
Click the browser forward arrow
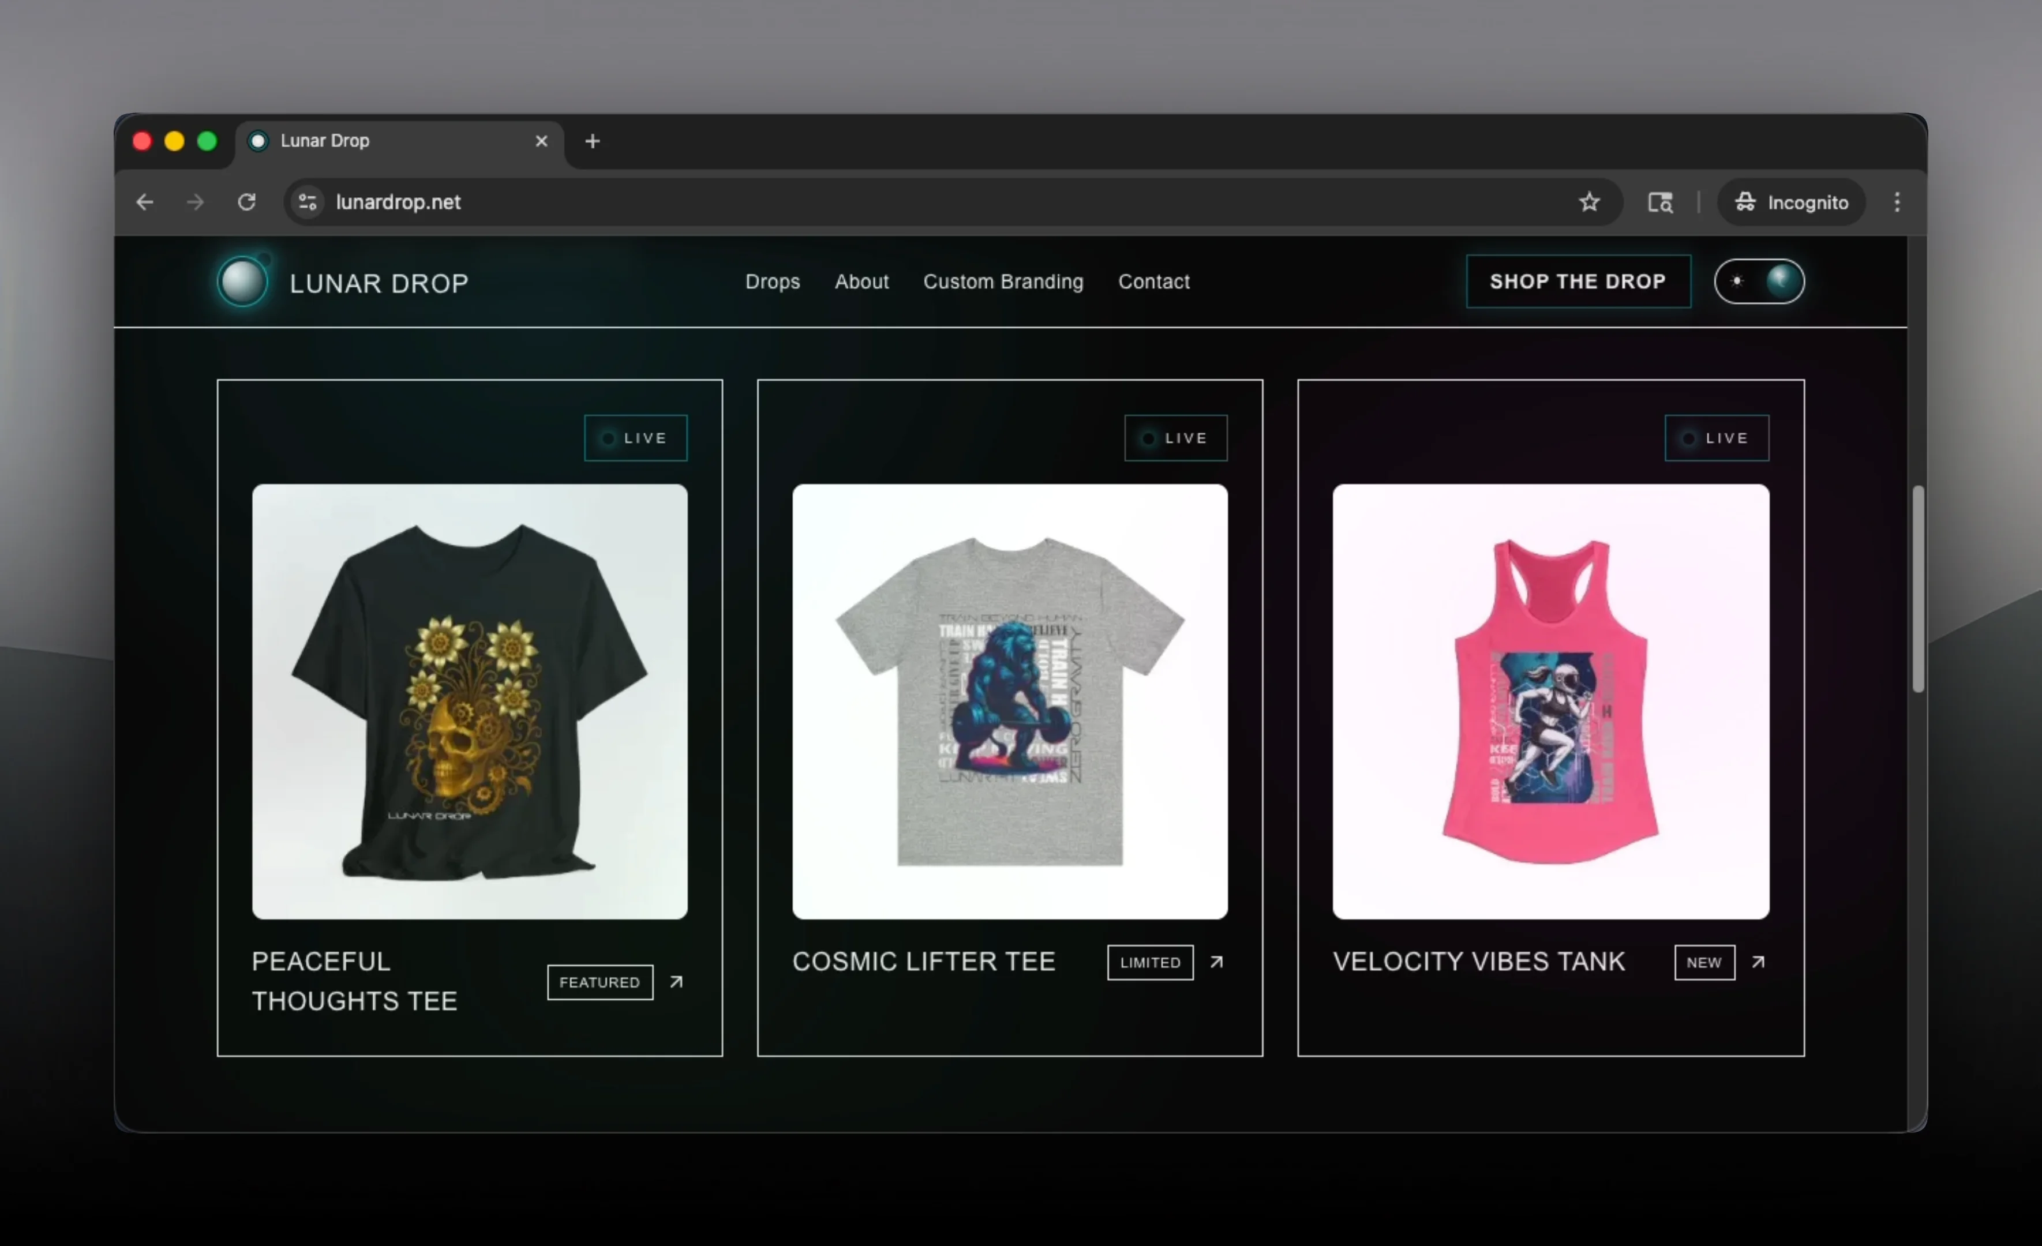click(196, 202)
